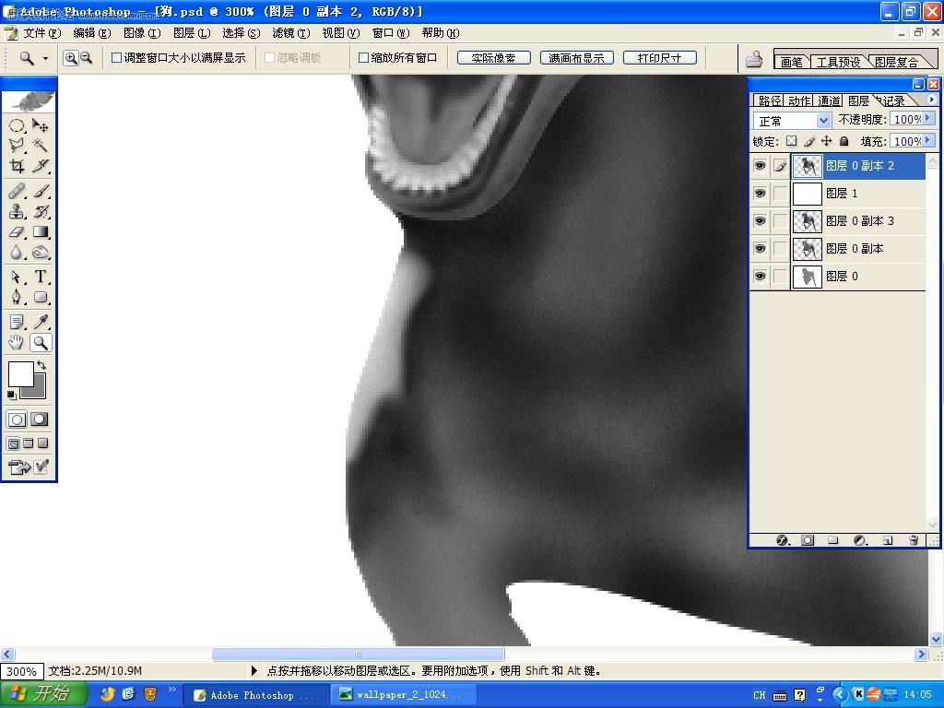Click the create new layer icon

[x=888, y=540]
